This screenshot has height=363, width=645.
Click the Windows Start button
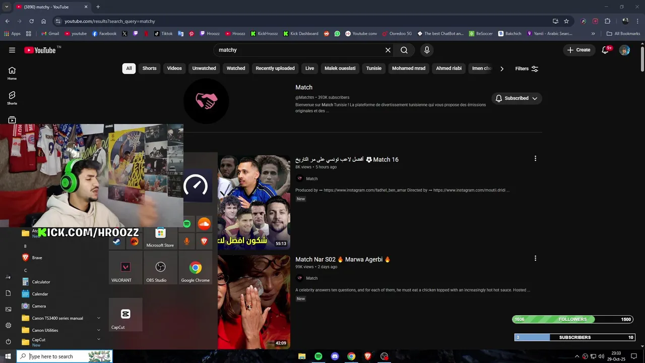pos(8,356)
